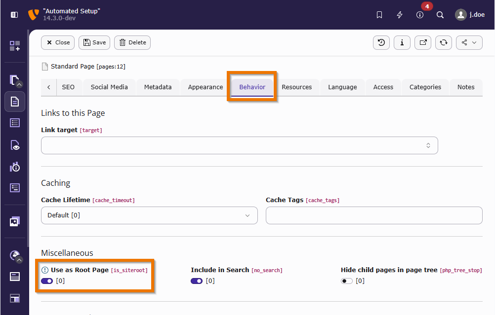Image resolution: width=495 pixels, height=315 pixels.
Task: Click the TYPO3 logo
Action: point(34,14)
